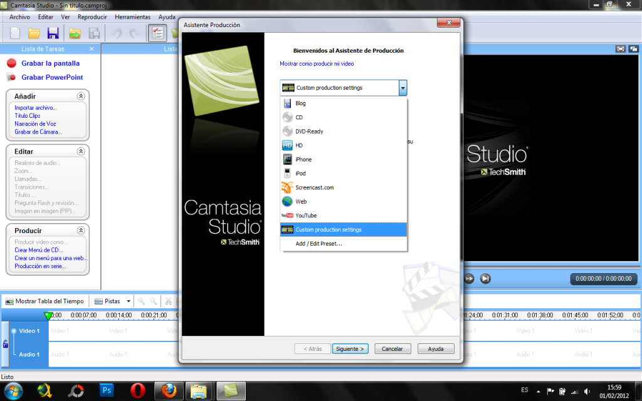Click the Windows Start orb
The width and height of the screenshot is (642, 401).
(14, 391)
